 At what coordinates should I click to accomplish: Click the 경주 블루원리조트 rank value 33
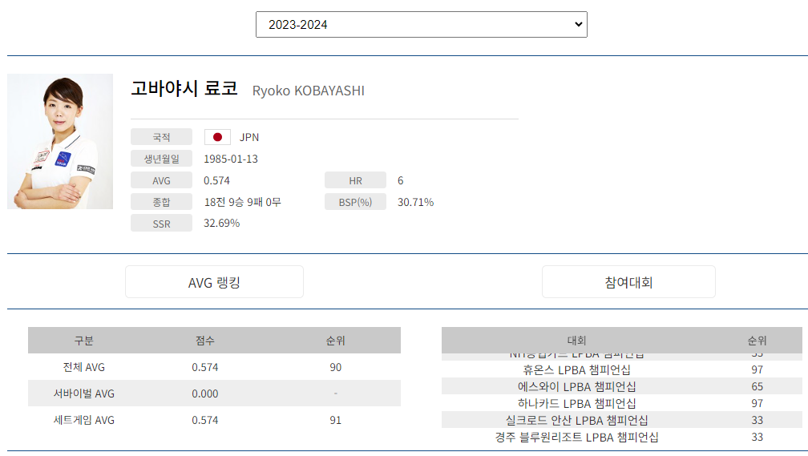757,437
